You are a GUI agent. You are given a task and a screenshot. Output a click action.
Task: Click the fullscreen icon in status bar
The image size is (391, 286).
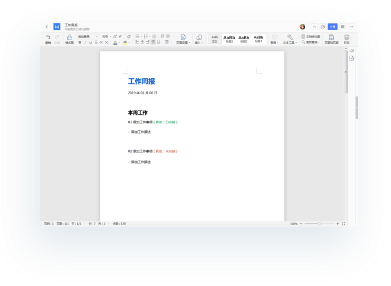point(343,224)
